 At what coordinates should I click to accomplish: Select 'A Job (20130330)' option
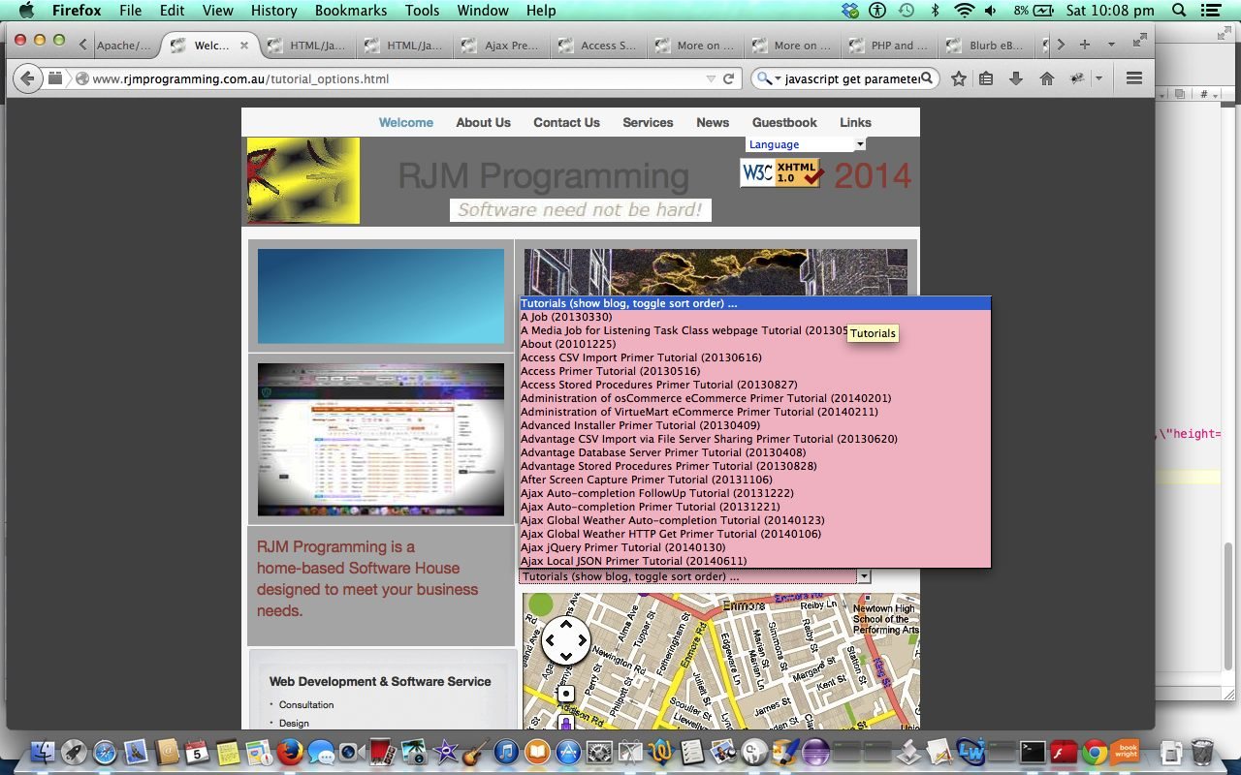pos(755,317)
